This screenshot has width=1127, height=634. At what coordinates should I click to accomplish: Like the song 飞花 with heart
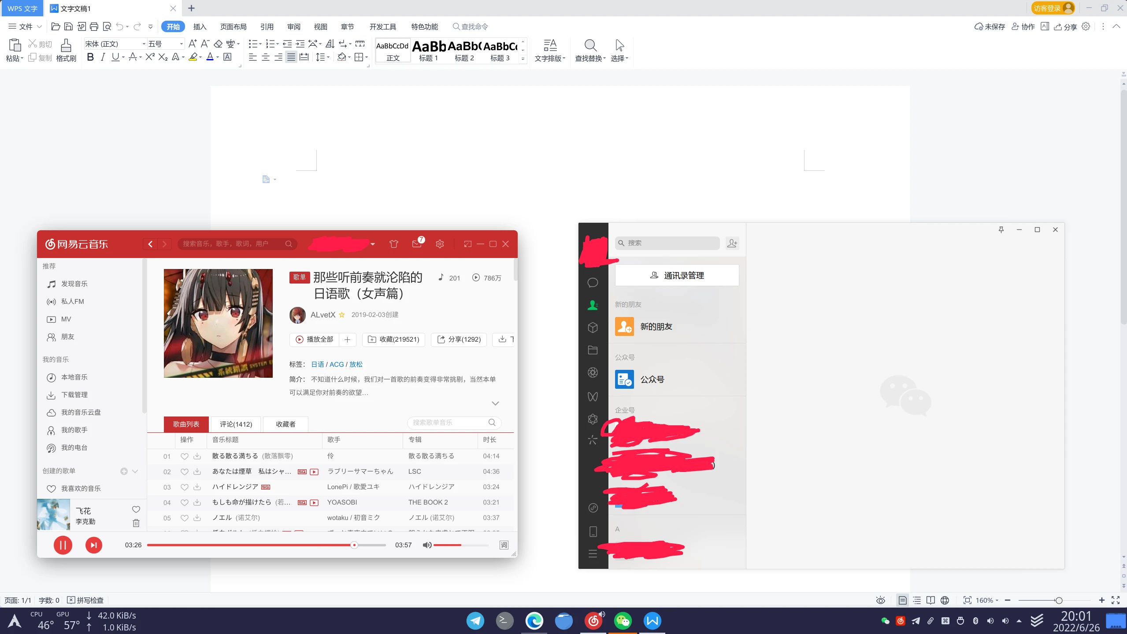tap(136, 509)
